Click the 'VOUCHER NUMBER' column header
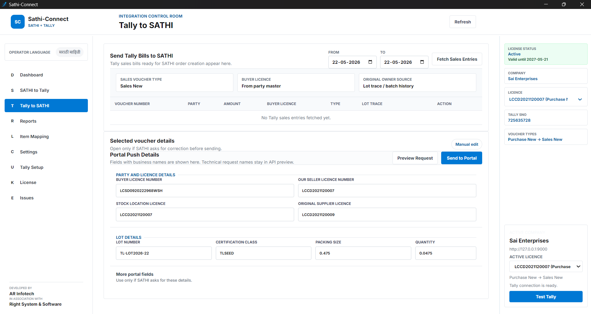The image size is (591, 314). [x=132, y=104]
